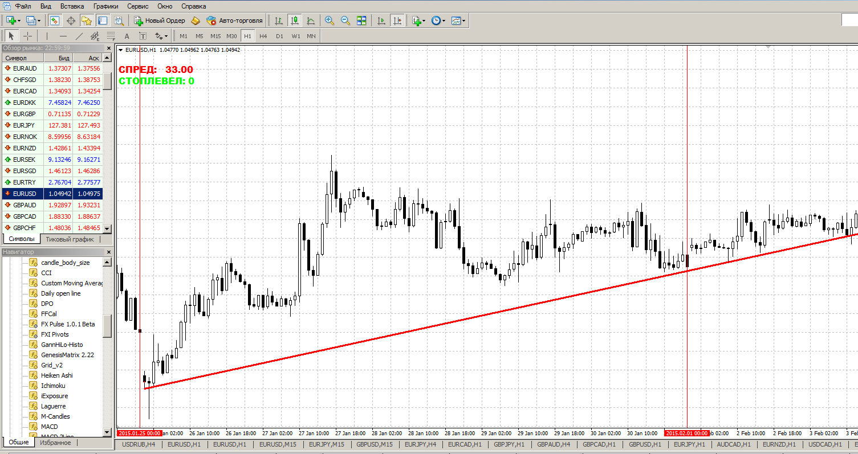The width and height of the screenshot is (858, 454).
Task: Click the Новый Ордер button
Action: point(159,21)
